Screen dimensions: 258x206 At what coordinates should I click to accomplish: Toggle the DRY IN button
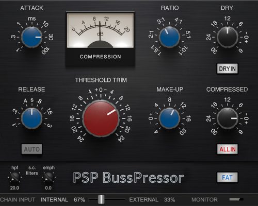coord(228,68)
